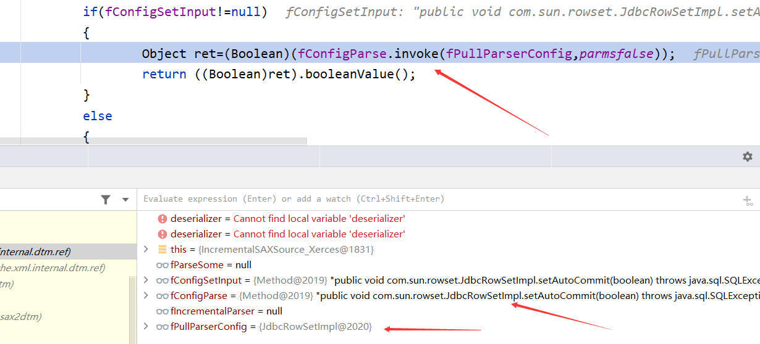The height and width of the screenshot is (344, 760).
Task: Expand the fConfigParse variable node
Action: coord(146,295)
